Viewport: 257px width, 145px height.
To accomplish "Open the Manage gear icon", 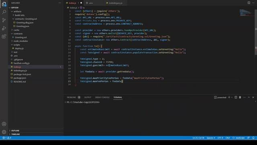I will 4,132.
